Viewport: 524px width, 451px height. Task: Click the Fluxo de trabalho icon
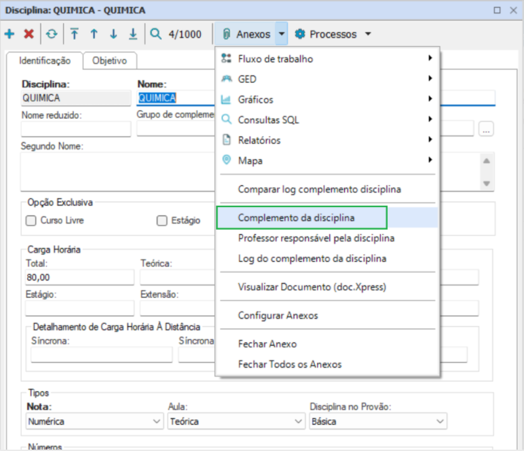coord(226,58)
